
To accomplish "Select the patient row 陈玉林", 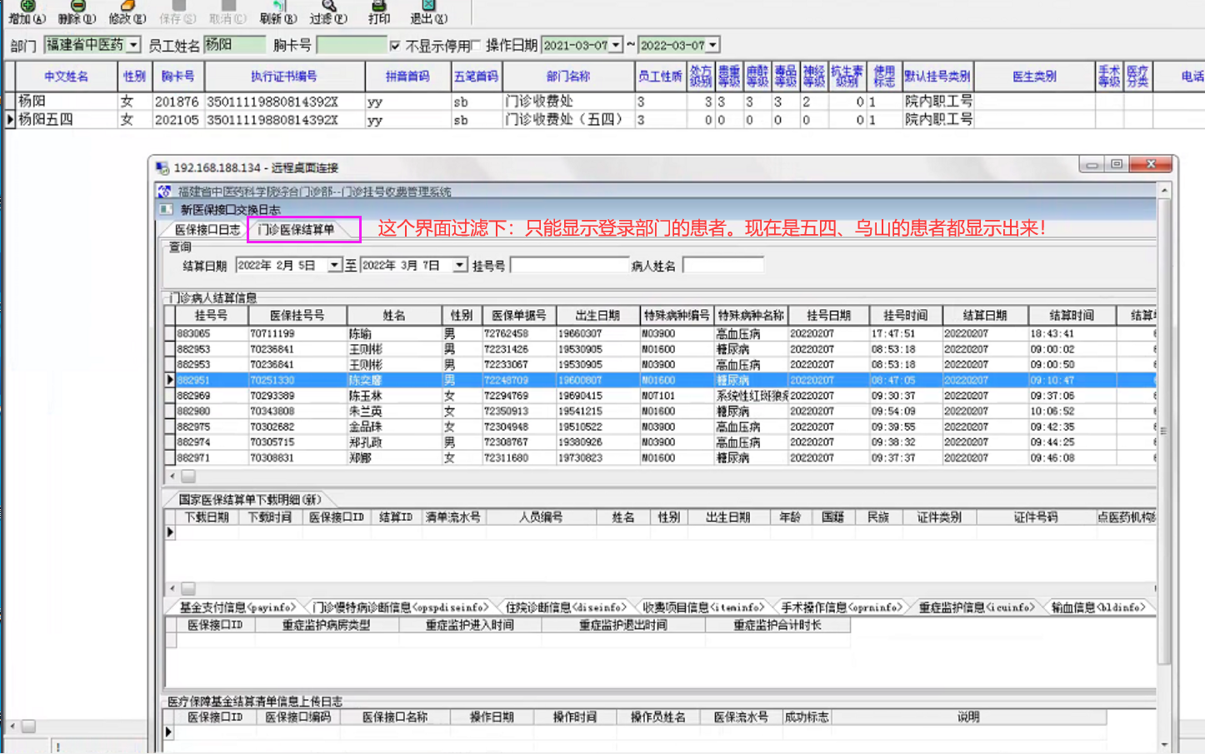I will point(660,396).
